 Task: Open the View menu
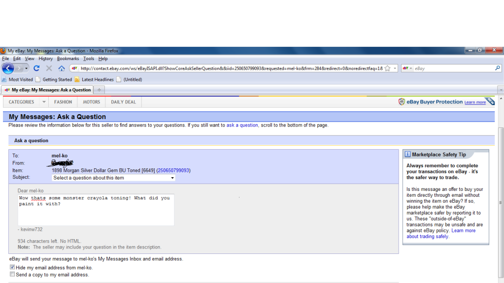coord(29,59)
